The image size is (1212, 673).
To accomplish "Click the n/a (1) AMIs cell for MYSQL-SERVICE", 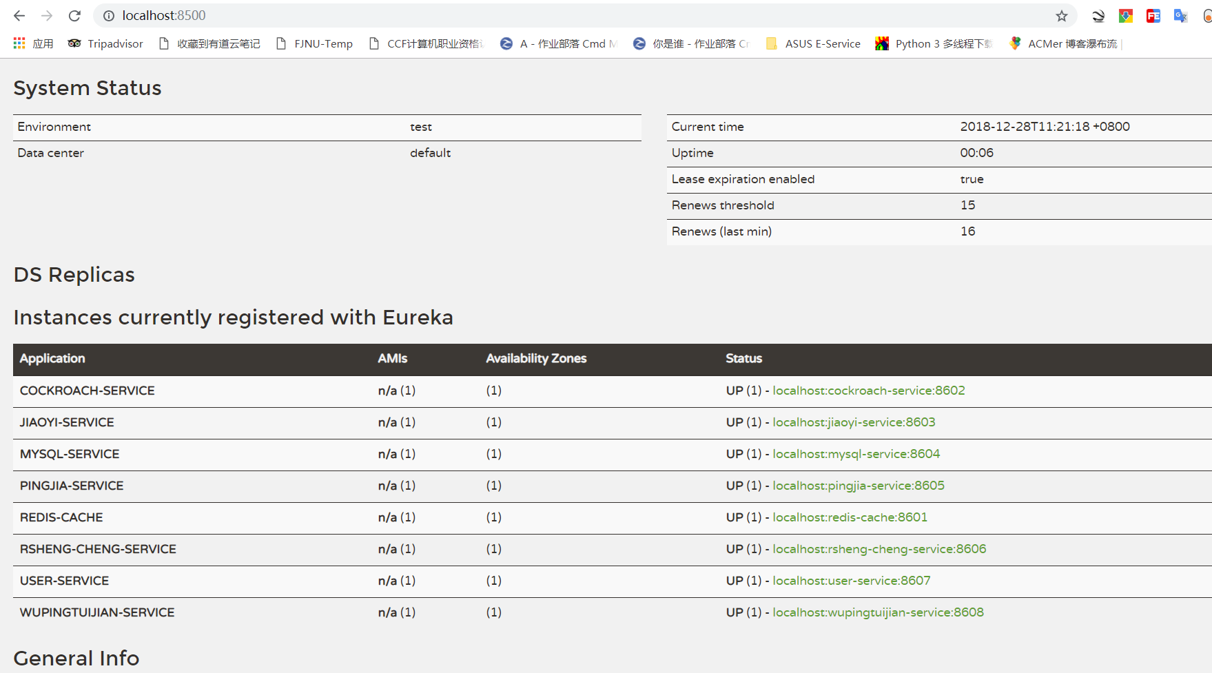I will [397, 454].
